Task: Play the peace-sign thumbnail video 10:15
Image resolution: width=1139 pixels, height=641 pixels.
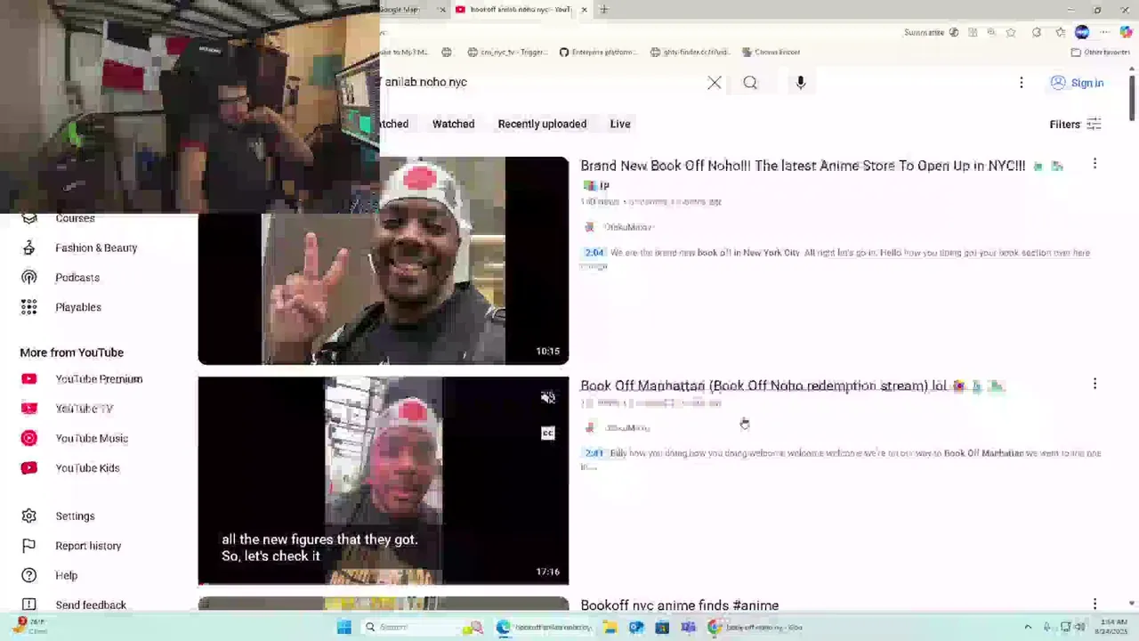Action: [x=383, y=261]
